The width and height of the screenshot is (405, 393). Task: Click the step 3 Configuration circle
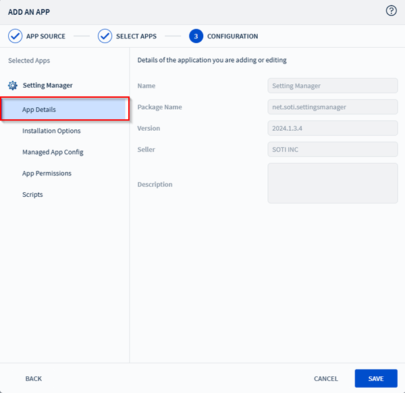[196, 36]
